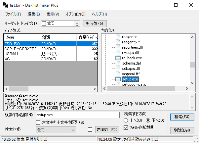Viewport: 199px width, 143px height.
Task: Click the リムーバブル type cell
Action: coord(58,54)
